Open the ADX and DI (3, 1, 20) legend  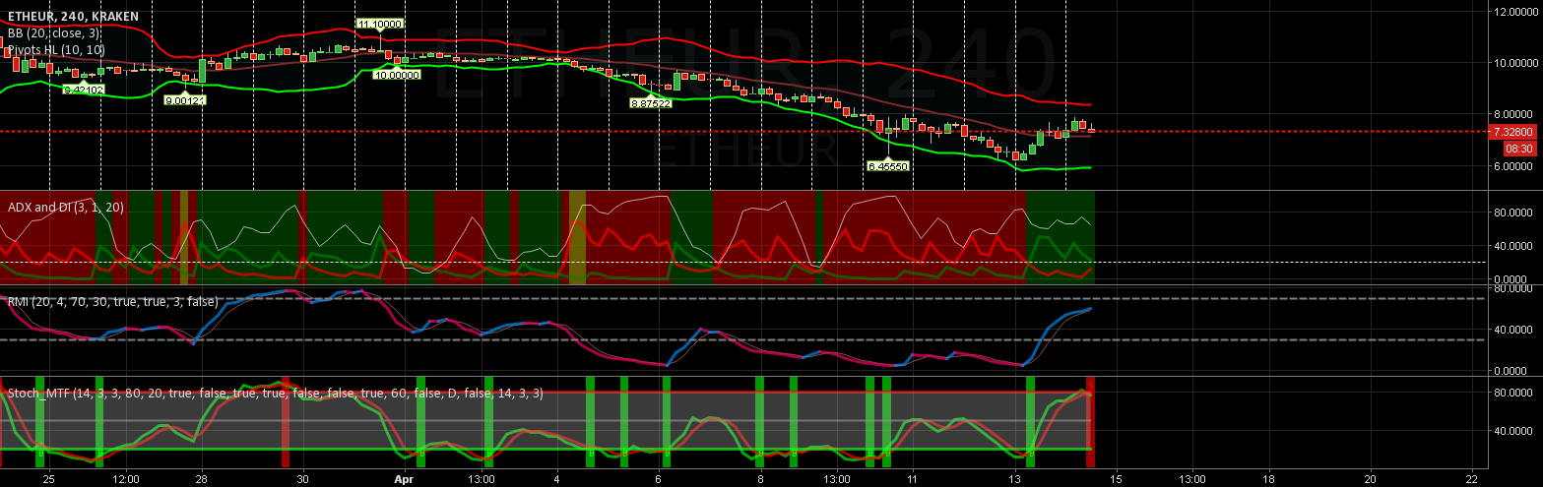click(66, 208)
